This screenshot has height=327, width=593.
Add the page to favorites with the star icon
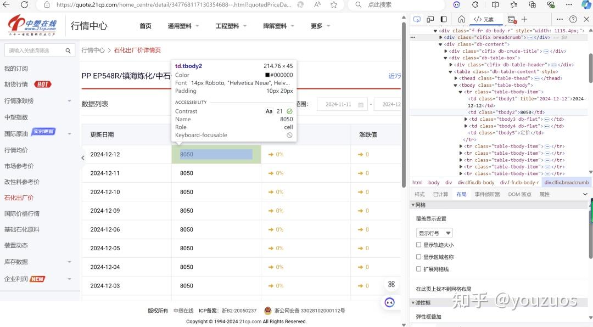[334, 4]
